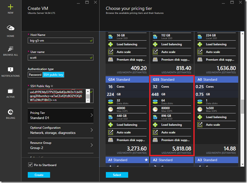
Task: Click the Select button
Action: 117,175
